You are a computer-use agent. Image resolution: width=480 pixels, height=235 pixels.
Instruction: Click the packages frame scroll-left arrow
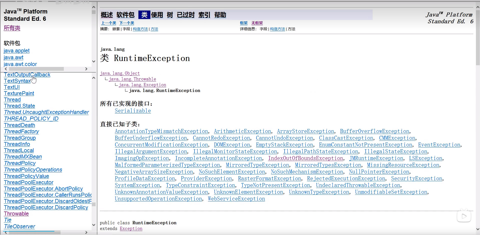(x=6, y=69)
